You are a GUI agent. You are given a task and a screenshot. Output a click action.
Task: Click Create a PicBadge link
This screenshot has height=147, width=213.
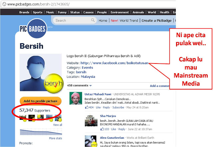click(156, 20)
